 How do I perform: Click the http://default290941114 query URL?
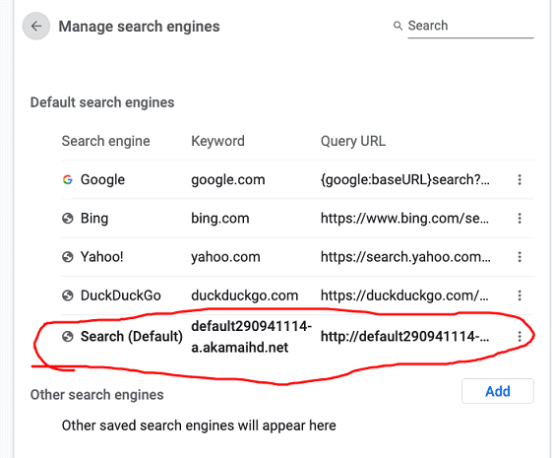point(404,337)
